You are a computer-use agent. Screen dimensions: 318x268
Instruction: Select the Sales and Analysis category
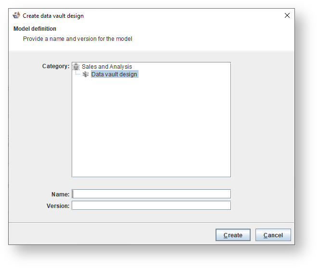point(107,67)
